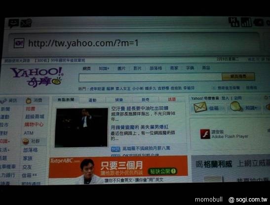270x205 pixels.
Task: Click 運動 in the left sidebar
Action: coord(4,117)
